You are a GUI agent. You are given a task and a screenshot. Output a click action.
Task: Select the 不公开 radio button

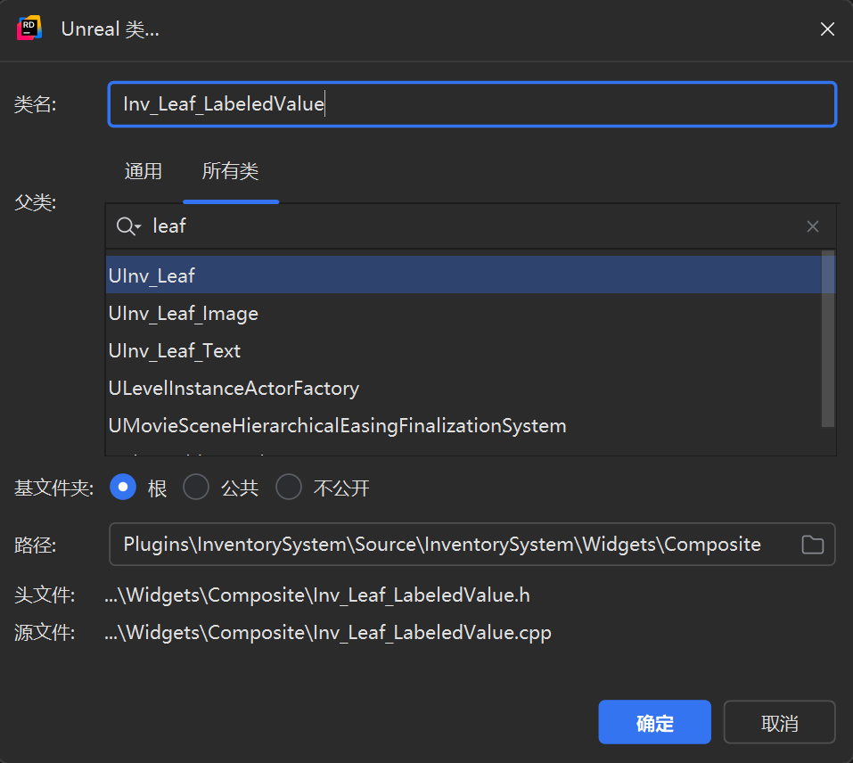click(288, 488)
